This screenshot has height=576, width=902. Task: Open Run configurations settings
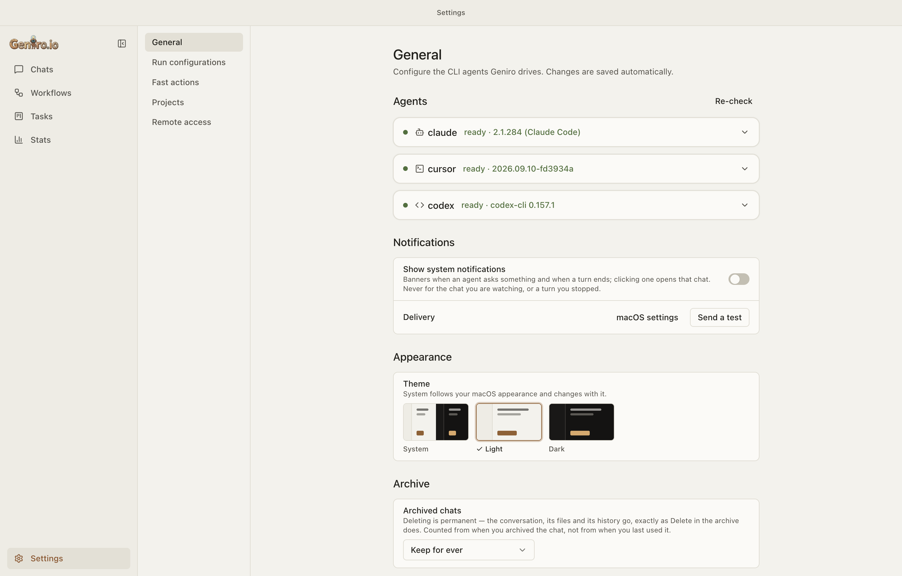(194, 62)
